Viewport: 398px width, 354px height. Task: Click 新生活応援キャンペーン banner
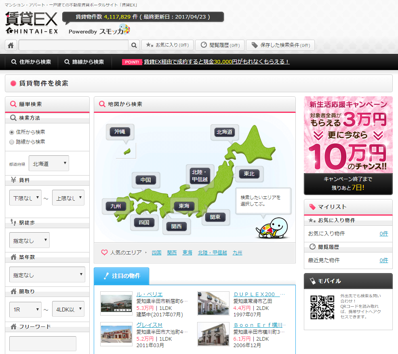coord(348,146)
